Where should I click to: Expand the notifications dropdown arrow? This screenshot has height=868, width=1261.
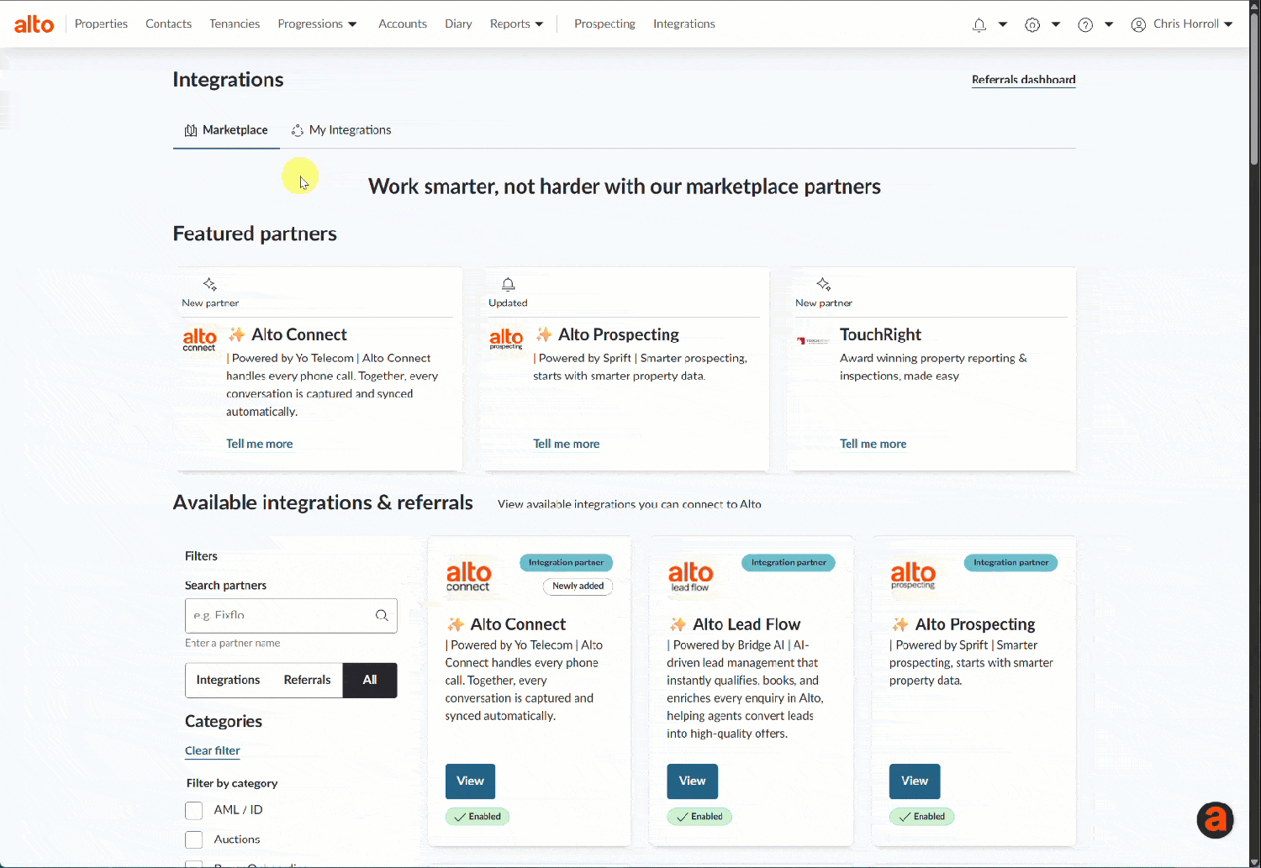1003,24
